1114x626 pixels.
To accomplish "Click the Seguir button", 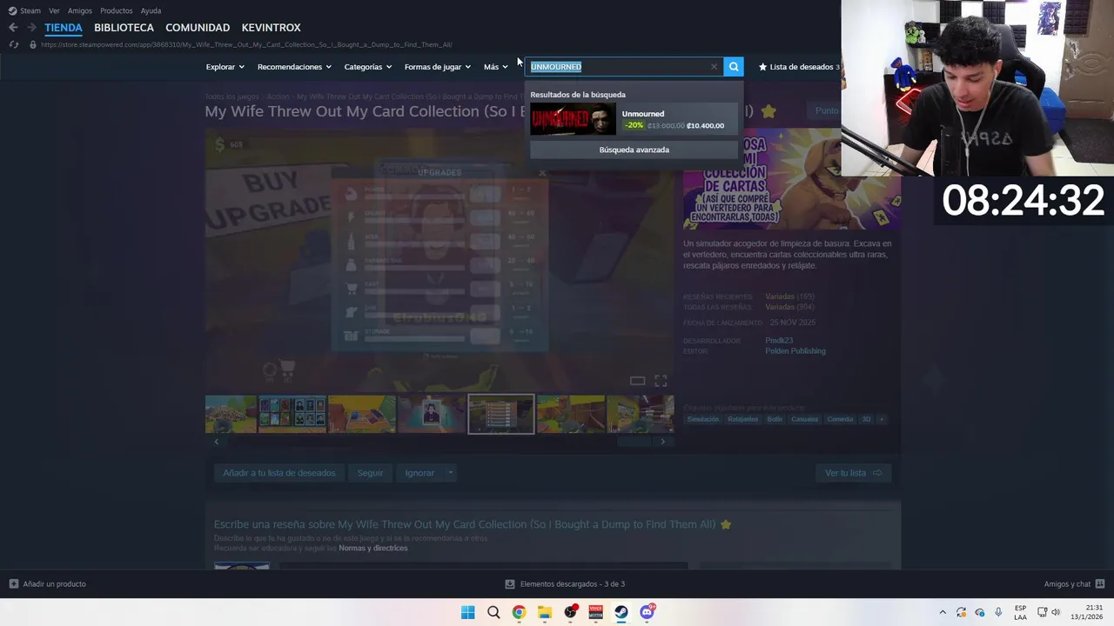I will click(x=370, y=473).
